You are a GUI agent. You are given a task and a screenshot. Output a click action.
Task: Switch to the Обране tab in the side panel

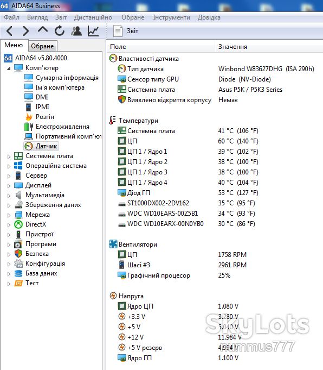tap(43, 46)
